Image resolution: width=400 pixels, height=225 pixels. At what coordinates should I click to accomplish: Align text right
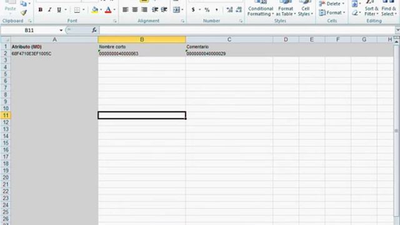[144, 10]
